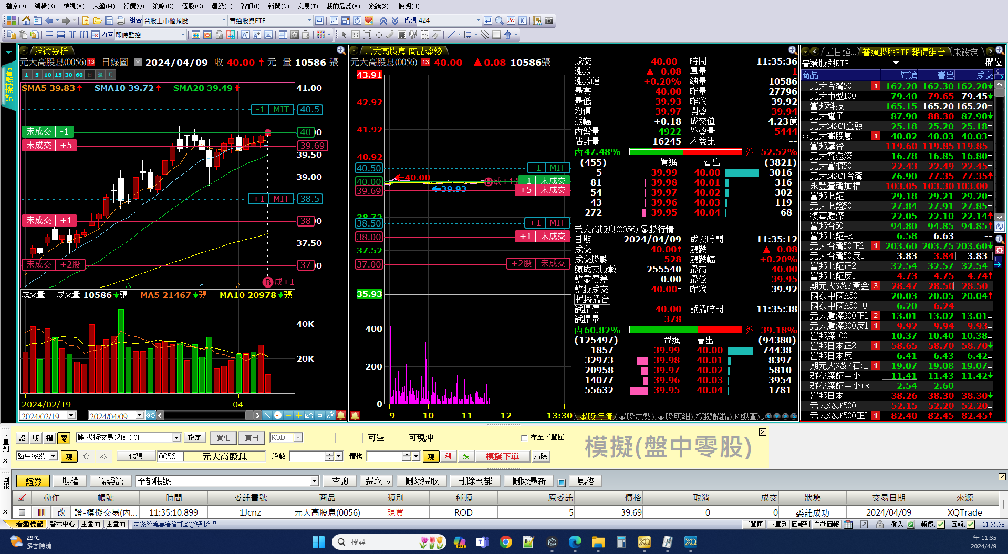Click the alert bell icon under K-line chart
Viewport: 1008px width, 554px height.
point(341,415)
